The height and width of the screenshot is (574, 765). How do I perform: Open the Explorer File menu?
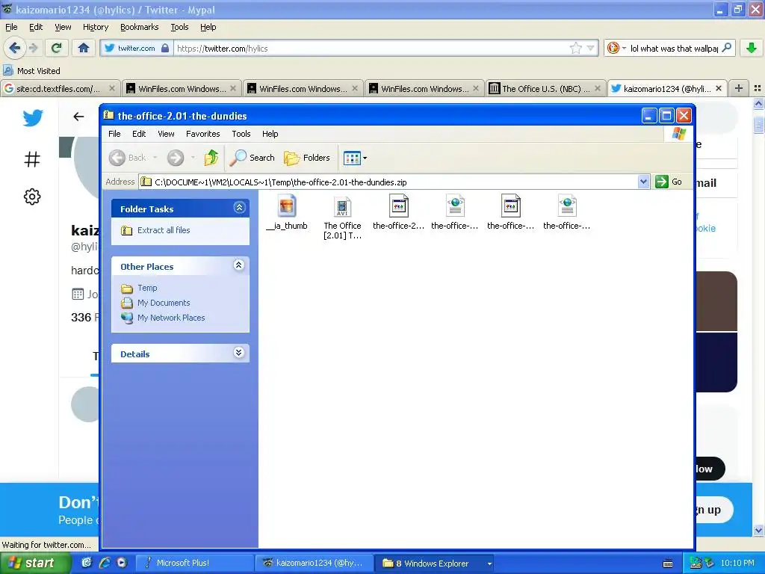pos(114,134)
